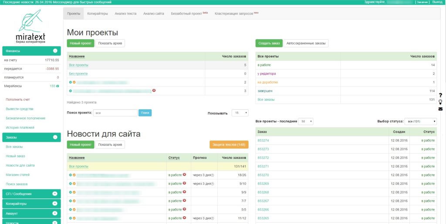Click red icon in My projects row with 3 orders
Viewport: 446px width, 224px height.
(x=154, y=90)
